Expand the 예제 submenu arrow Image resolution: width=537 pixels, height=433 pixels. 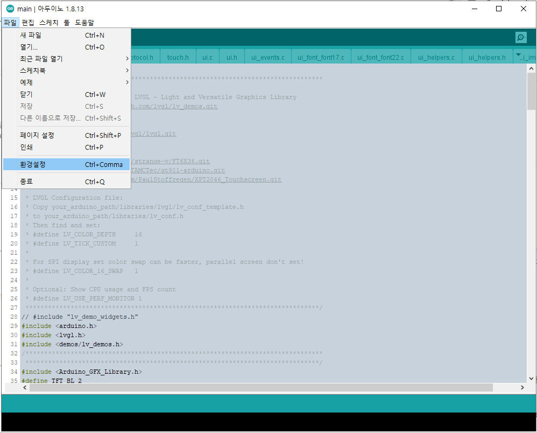[127, 82]
